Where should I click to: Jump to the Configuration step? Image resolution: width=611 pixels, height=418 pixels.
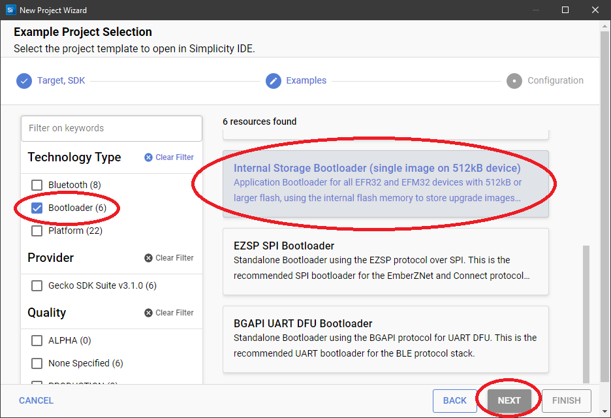click(556, 80)
